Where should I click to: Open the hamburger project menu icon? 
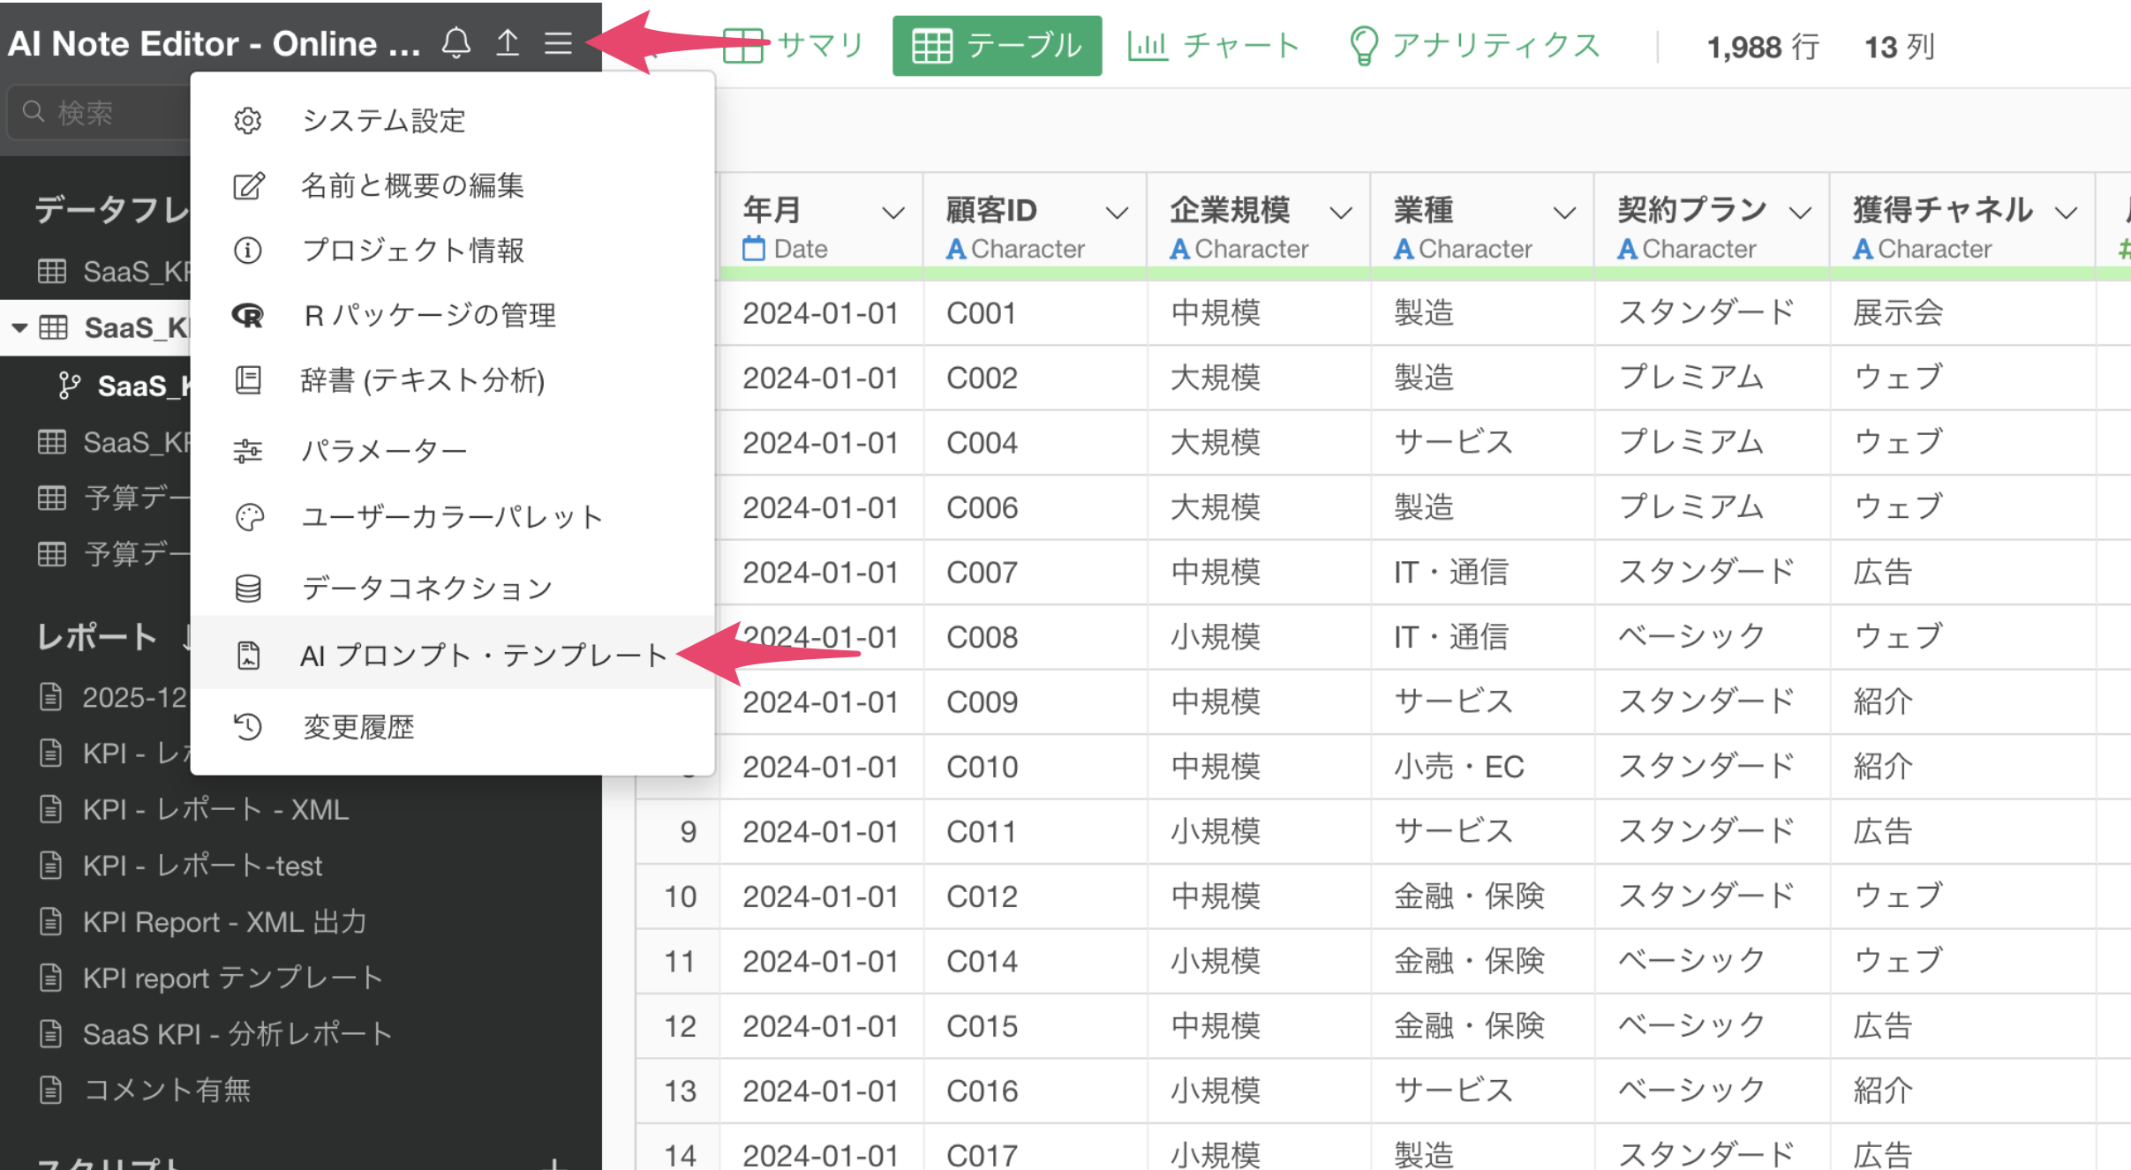558,42
